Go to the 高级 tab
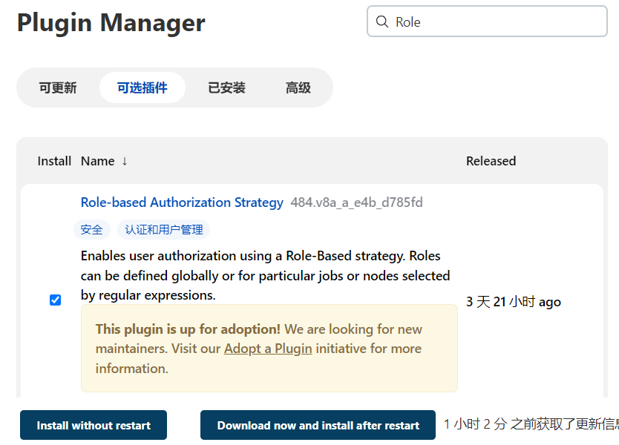Screen dimensions: 619x445 coord(298,88)
